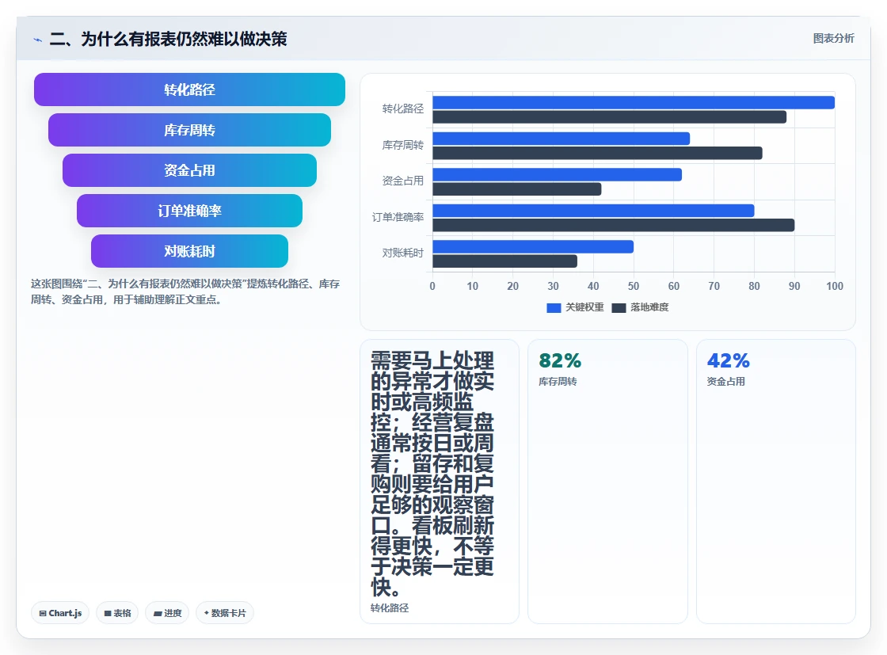Click dark 落地难度 bar for 转化路径

click(x=609, y=117)
